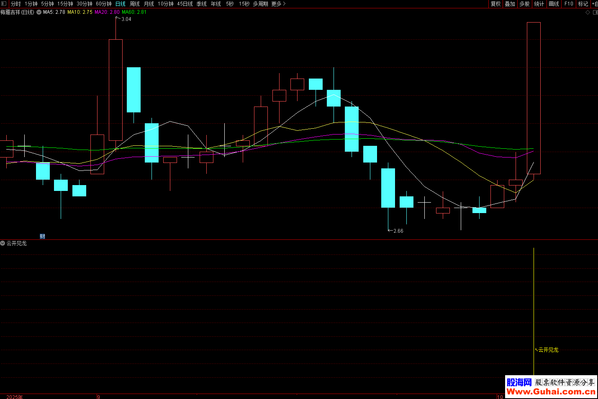598x399 pixels.
Task: Open F10 company info
Action: (x=569, y=4)
